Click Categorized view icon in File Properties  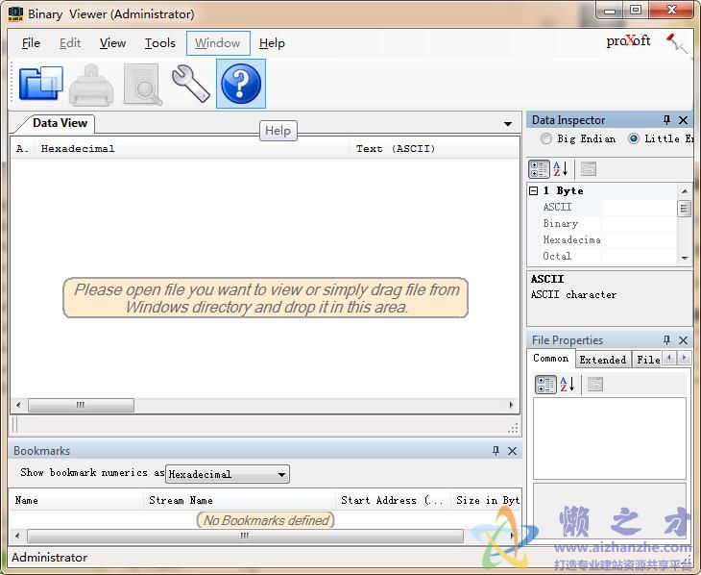pyautogui.click(x=545, y=385)
